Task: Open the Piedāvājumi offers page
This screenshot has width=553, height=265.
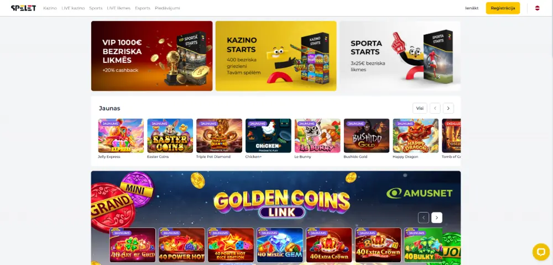Action: (167, 8)
